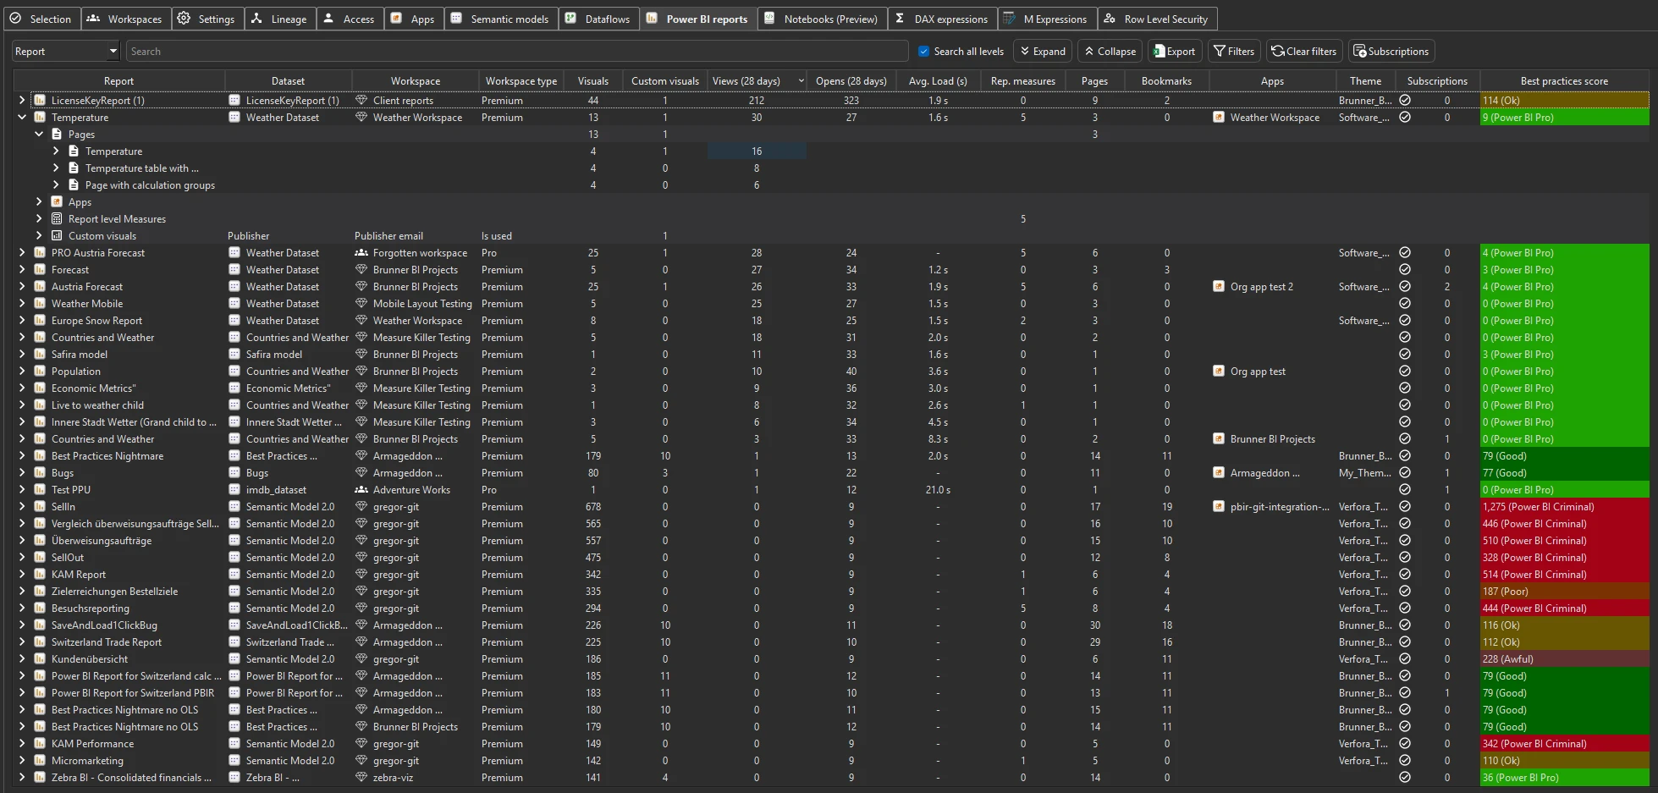Click the 187 (Poor) score cell
This screenshot has height=793, width=1658.
(x=1564, y=591)
